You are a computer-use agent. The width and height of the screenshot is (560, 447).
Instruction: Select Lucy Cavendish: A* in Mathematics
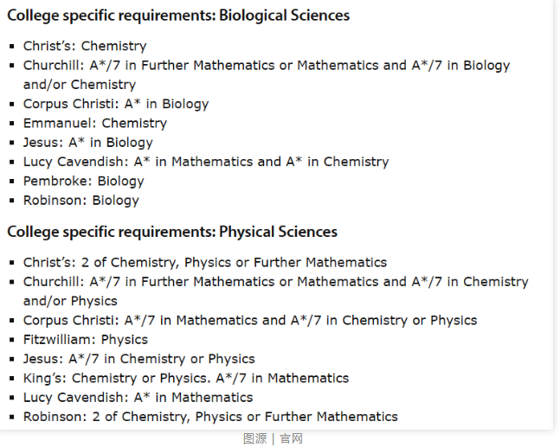tap(138, 398)
